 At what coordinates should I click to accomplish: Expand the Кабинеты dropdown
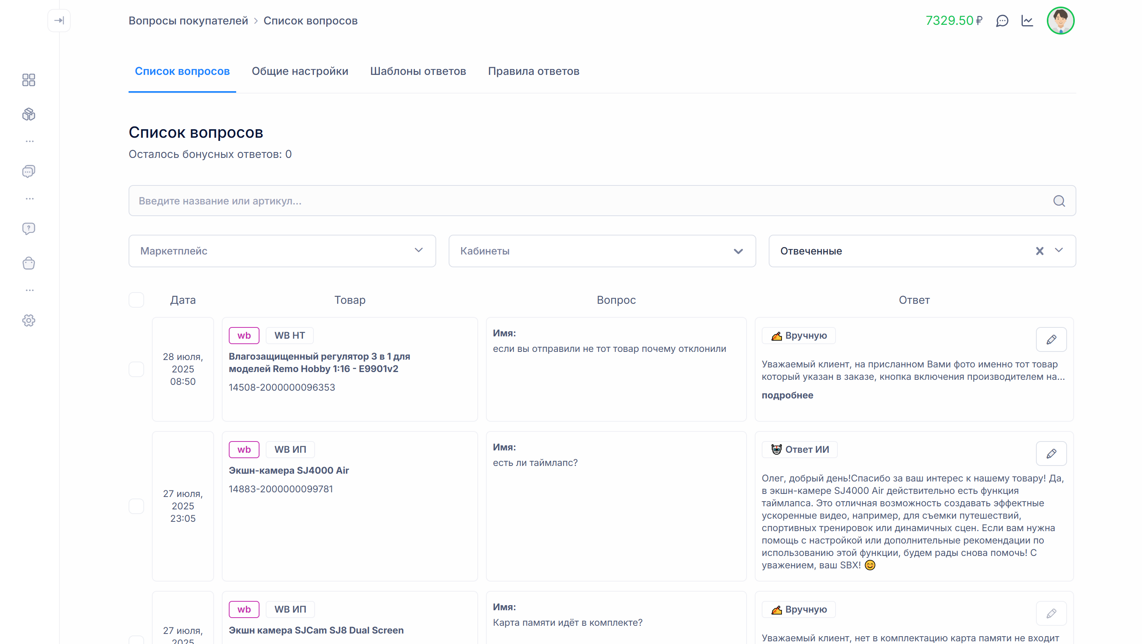(602, 251)
